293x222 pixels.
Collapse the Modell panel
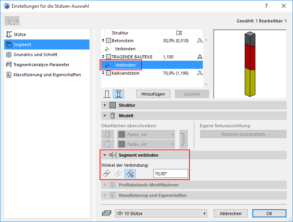[x=105, y=116]
